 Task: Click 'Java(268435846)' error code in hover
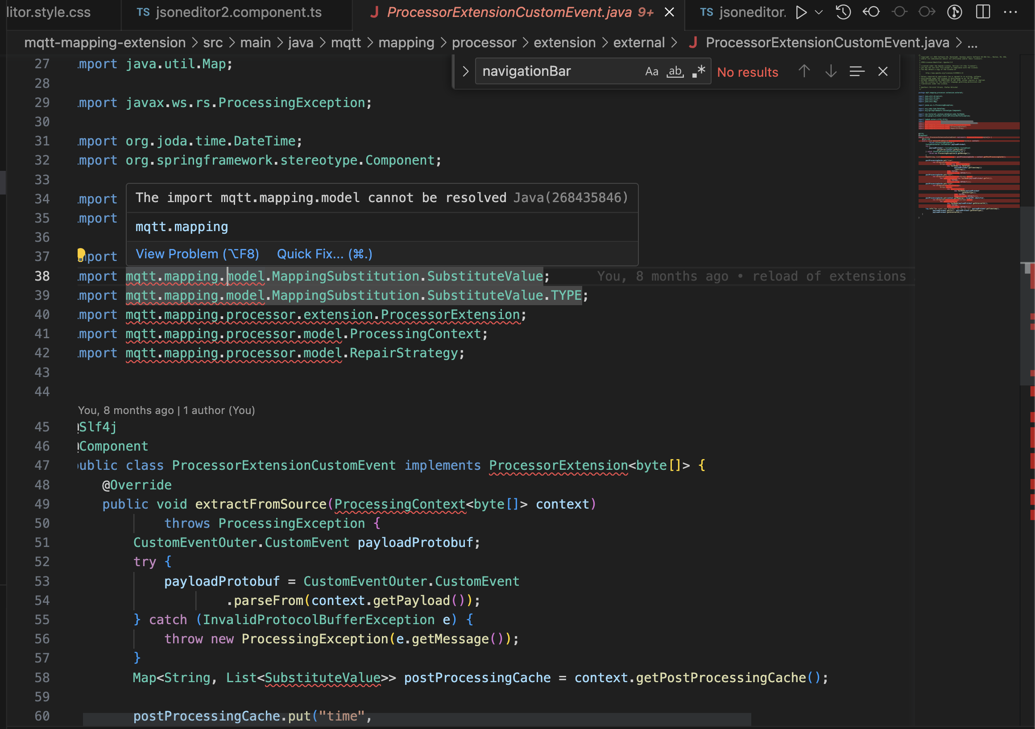click(x=571, y=198)
